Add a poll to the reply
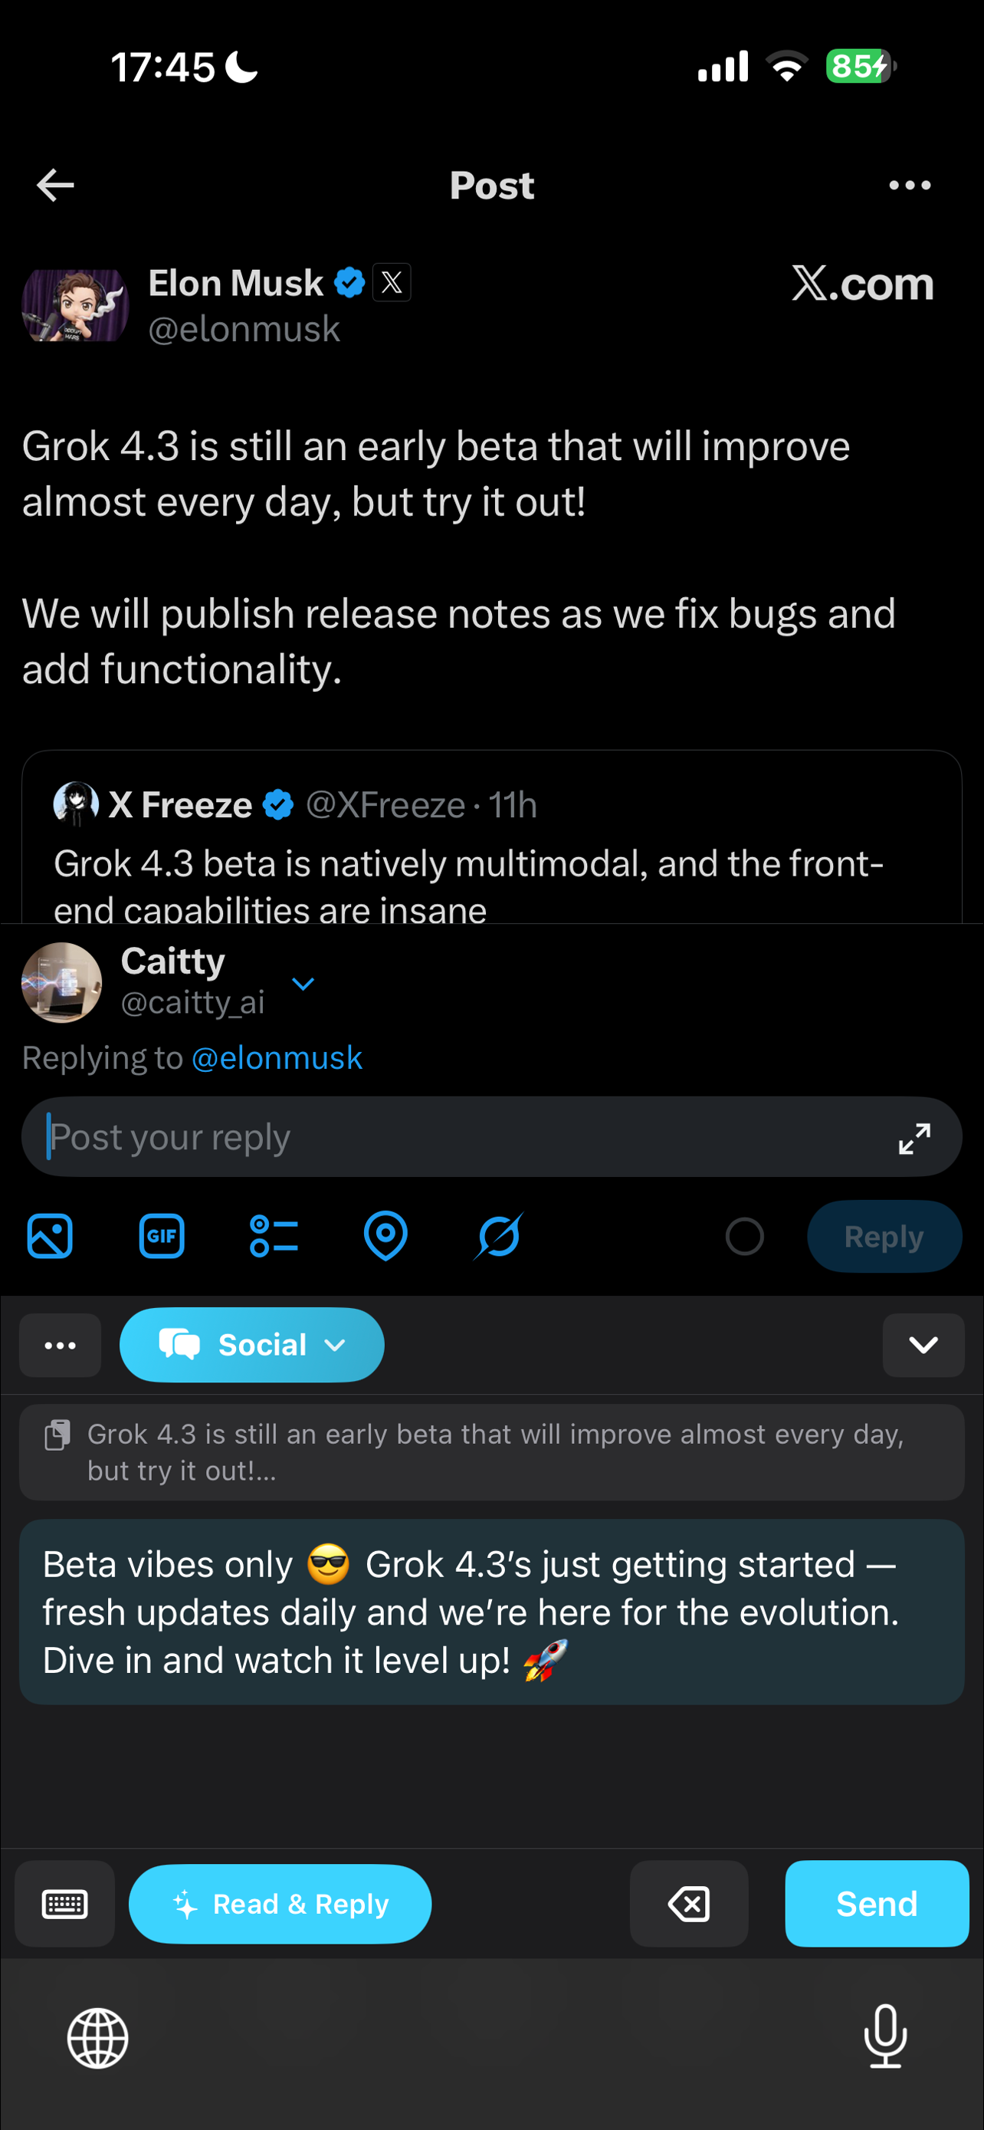This screenshot has height=2130, width=984. (x=274, y=1235)
